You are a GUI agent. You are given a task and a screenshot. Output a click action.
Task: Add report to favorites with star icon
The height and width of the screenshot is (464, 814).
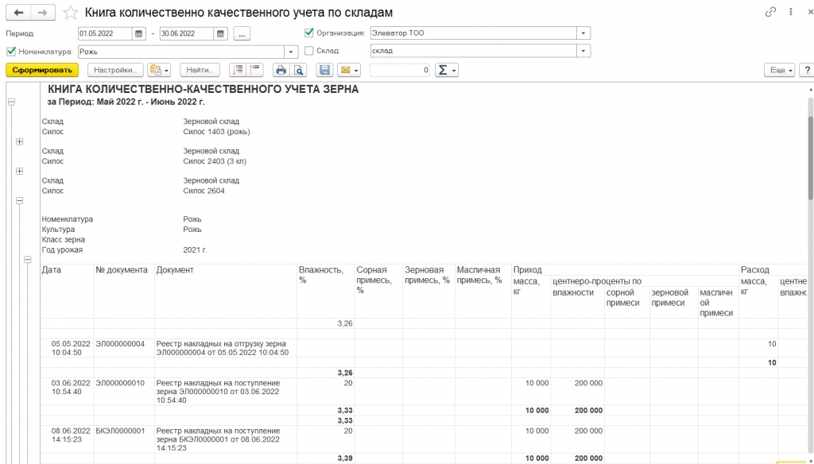pyautogui.click(x=71, y=13)
